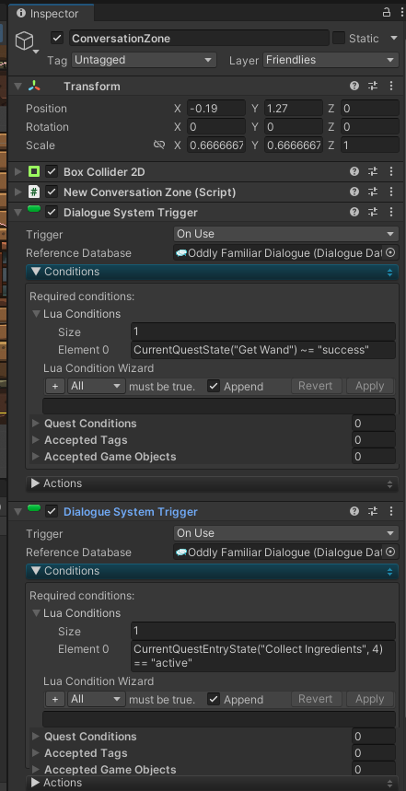Click the Inspector lock icon

click(387, 13)
